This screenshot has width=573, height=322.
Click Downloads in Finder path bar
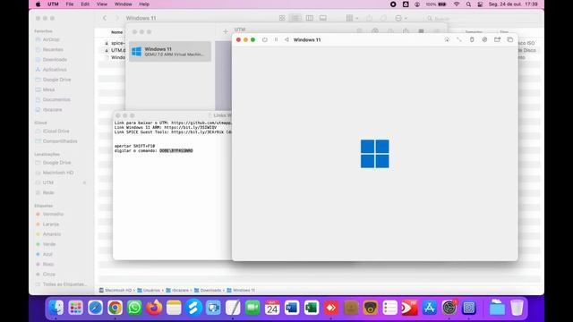tap(208, 290)
